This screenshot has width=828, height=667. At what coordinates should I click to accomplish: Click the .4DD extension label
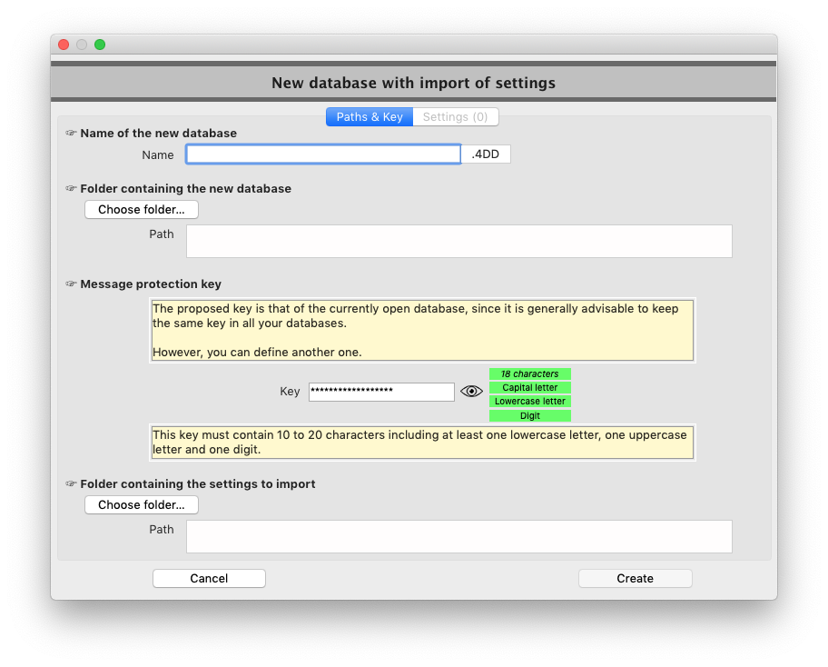486,154
